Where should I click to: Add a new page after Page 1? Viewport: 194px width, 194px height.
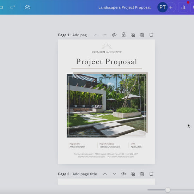[151, 35]
